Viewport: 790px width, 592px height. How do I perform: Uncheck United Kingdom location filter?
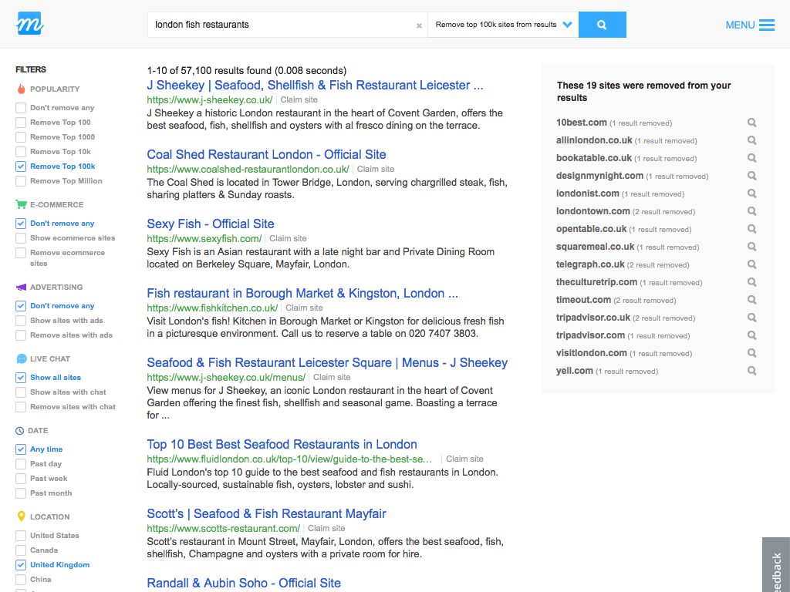tap(21, 565)
